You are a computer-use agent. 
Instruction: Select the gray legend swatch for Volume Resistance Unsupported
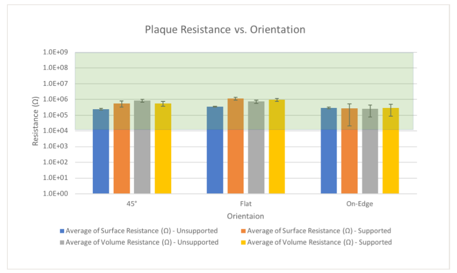point(62,242)
